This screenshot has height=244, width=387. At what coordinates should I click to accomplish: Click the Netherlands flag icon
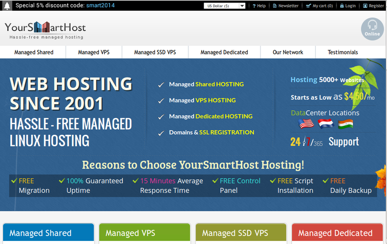326,124
